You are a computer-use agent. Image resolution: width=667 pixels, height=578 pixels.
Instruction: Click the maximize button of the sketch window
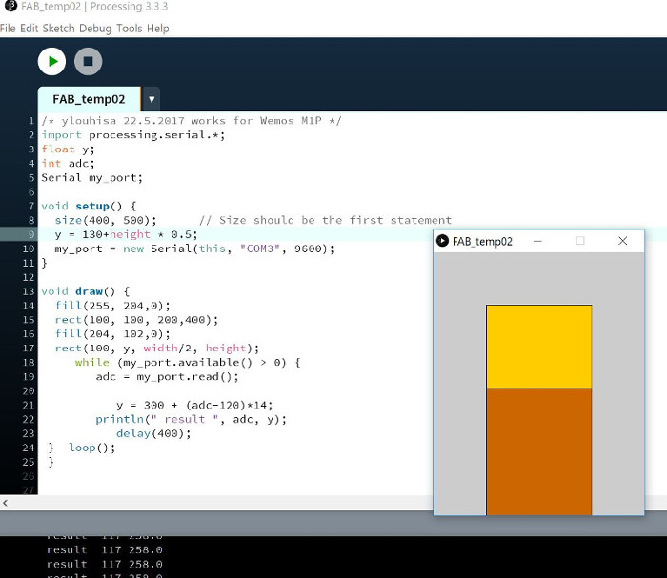click(x=579, y=241)
